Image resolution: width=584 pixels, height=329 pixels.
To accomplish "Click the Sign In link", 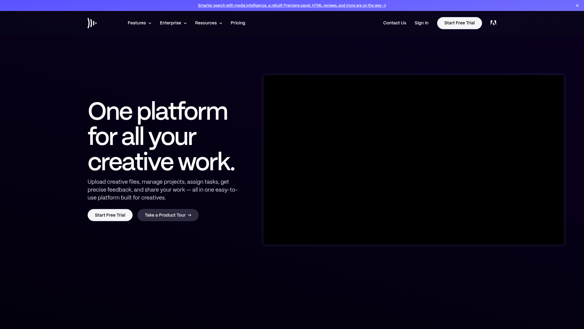I will coord(421,23).
